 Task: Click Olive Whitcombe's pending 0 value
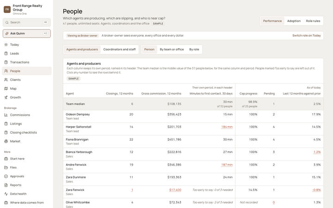[273, 202]
